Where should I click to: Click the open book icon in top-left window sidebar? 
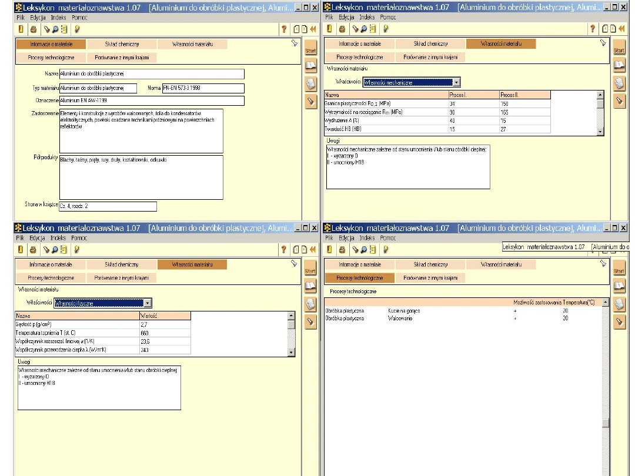(310, 65)
